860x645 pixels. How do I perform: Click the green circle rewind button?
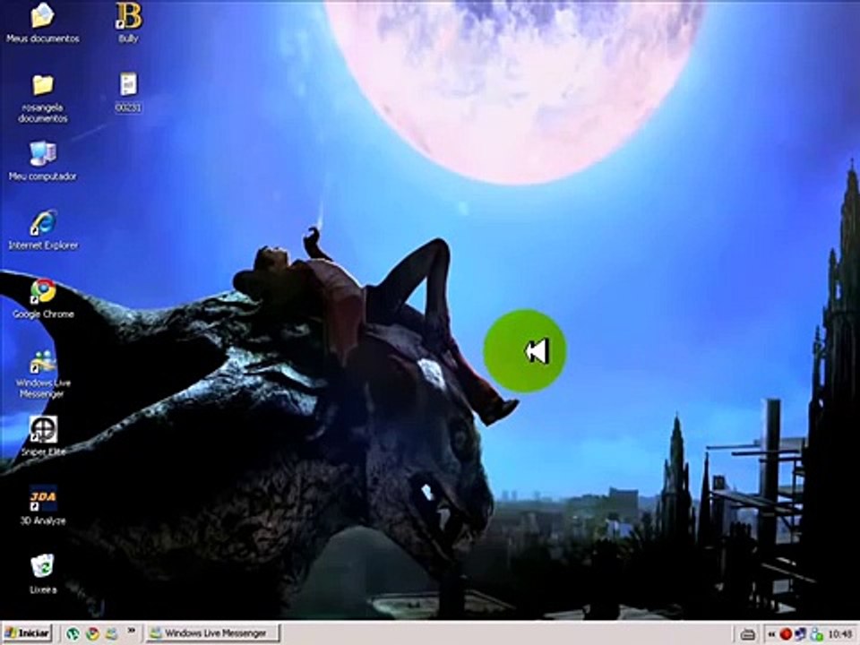[x=524, y=351]
